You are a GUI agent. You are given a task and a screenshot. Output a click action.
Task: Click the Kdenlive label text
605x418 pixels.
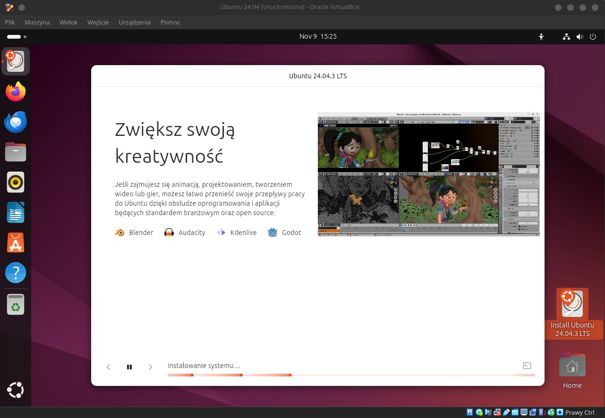(244, 232)
